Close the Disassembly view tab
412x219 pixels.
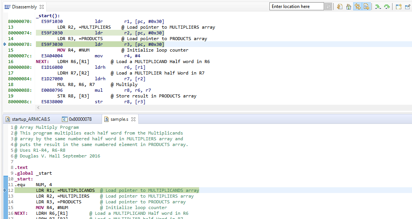[x=42, y=7]
